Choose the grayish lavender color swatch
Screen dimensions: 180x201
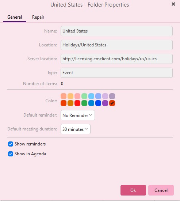point(112,96)
